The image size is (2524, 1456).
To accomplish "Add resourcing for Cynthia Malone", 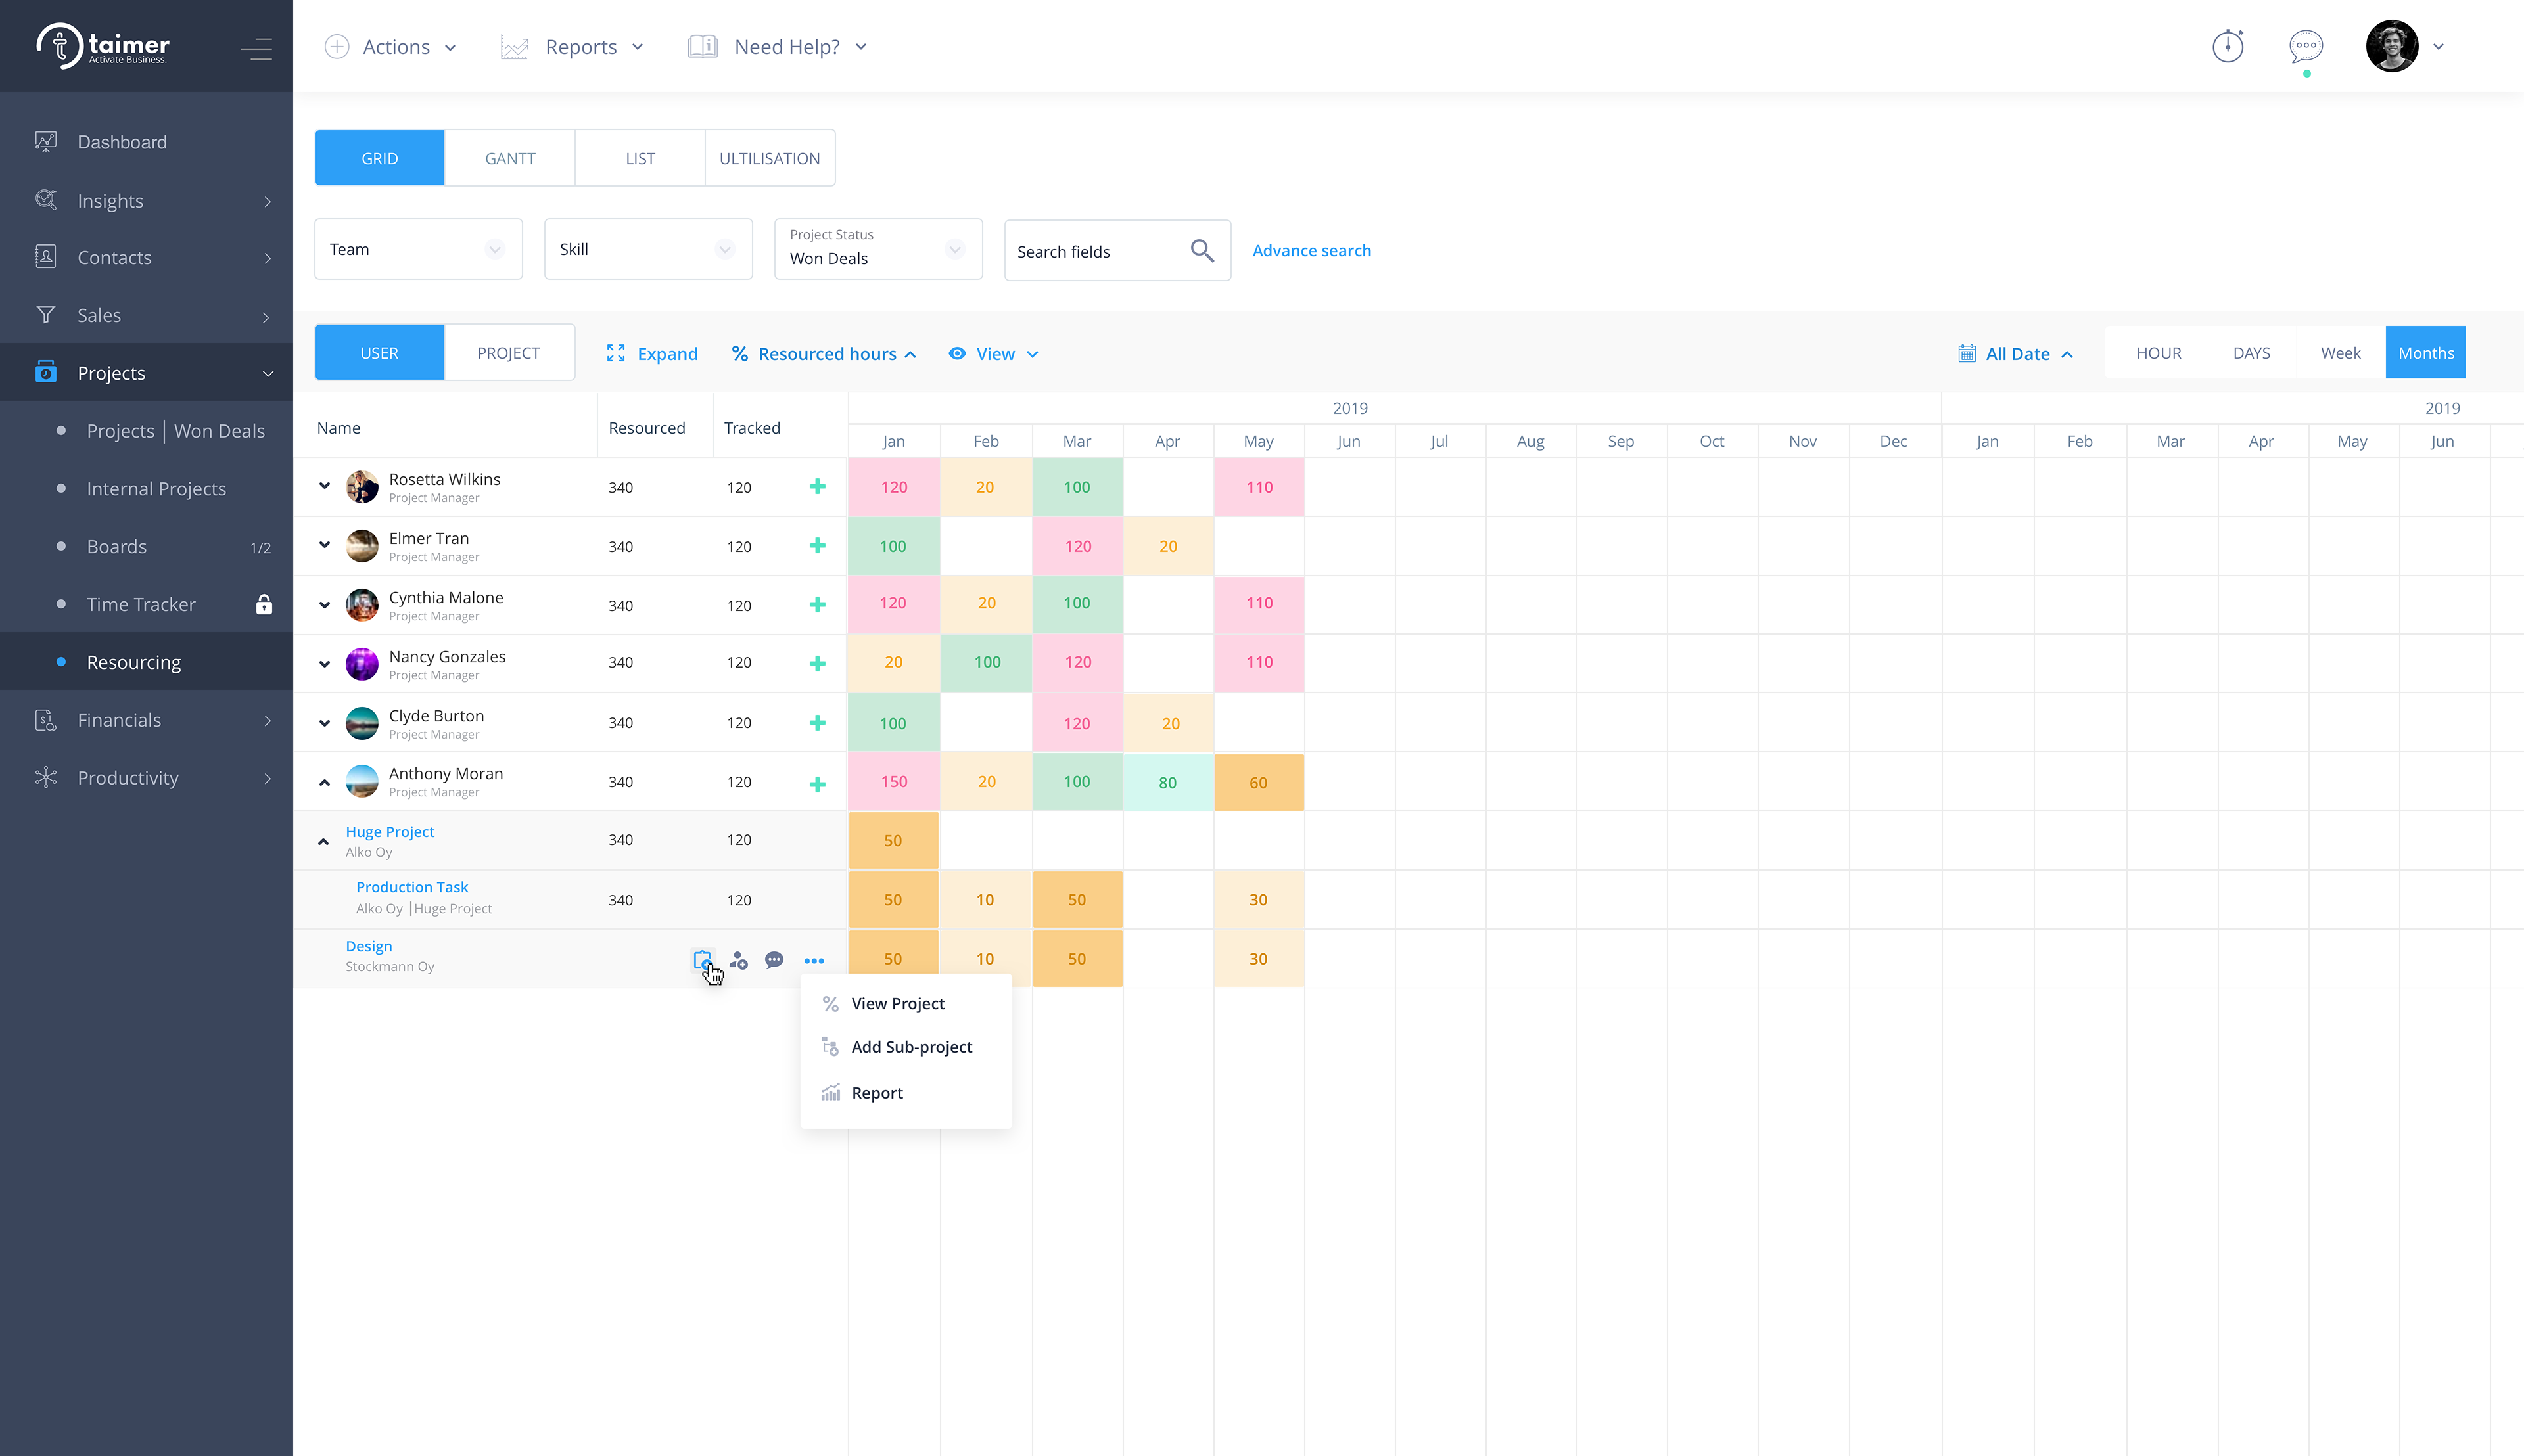I will 817,605.
